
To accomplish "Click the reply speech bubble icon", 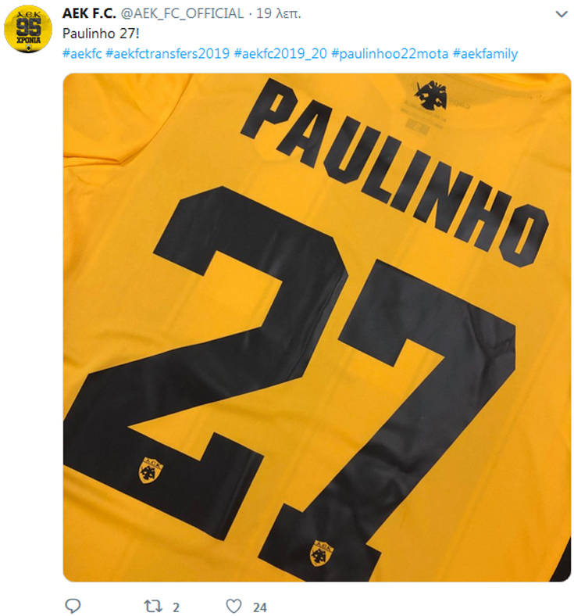I will [73, 606].
